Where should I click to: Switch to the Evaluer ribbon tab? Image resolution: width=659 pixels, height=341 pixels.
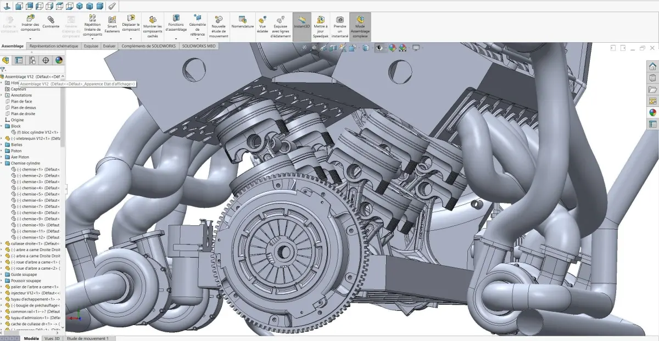pos(109,46)
